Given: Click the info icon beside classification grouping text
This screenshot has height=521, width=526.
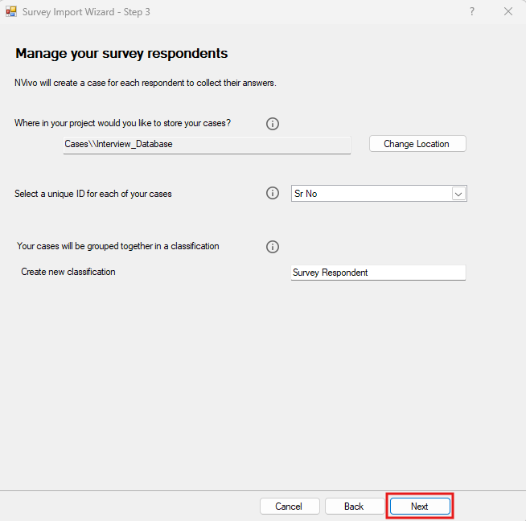Looking at the screenshot, I should (x=273, y=247).
